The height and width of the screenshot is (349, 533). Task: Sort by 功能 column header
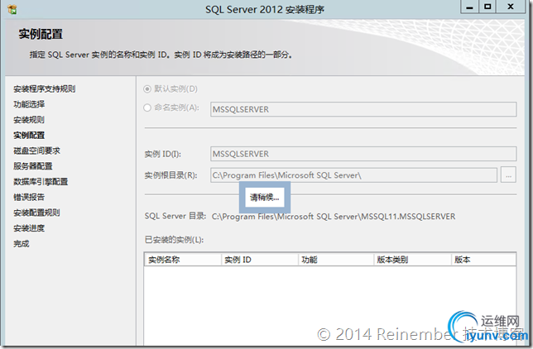pos(336,260)
